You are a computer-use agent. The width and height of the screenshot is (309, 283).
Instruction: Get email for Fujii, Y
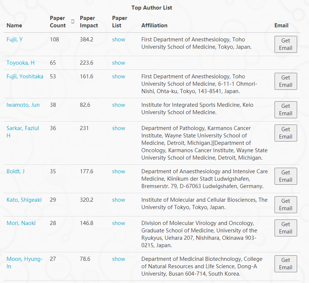pyautogui.click(x=285, y=44)
